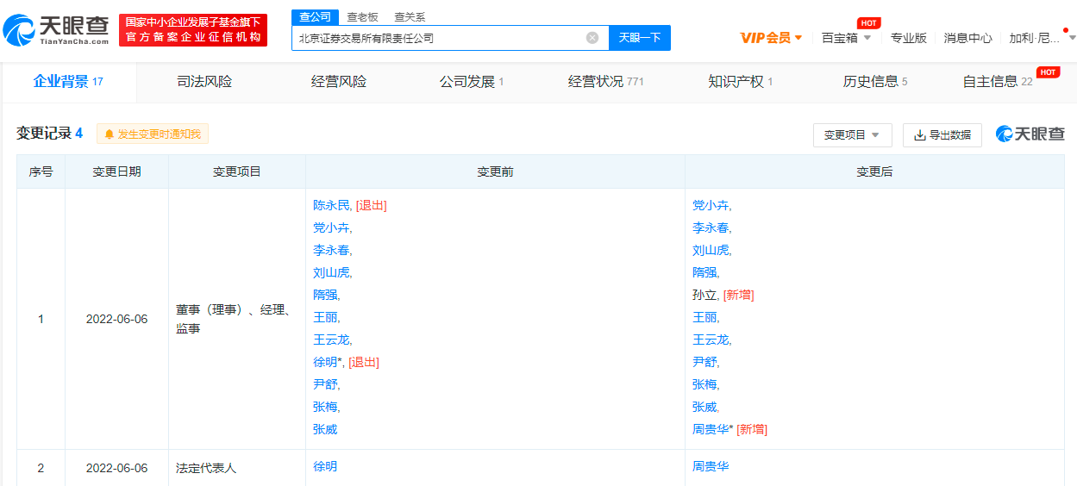Select the 公司发展 tab
1077x486 pixels.
472,82
